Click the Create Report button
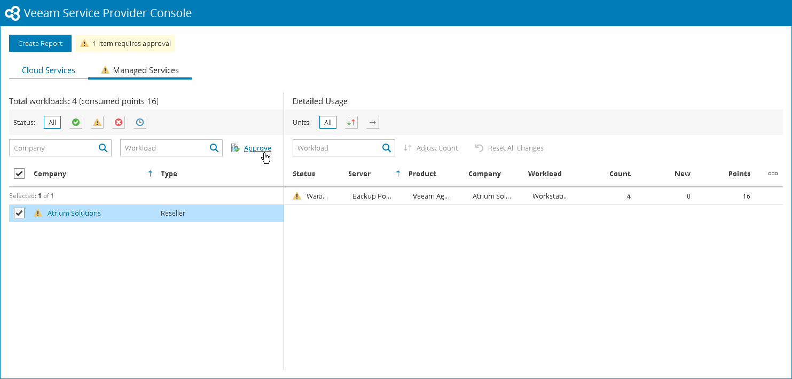Image resolution: width=792 pixels, height=379 pixels. point(40,43)
